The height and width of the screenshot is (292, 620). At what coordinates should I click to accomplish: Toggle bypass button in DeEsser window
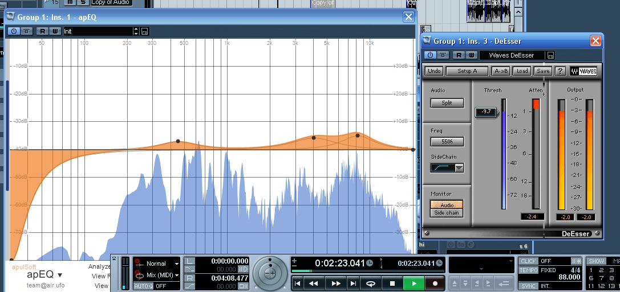click(x=443, y=55)
